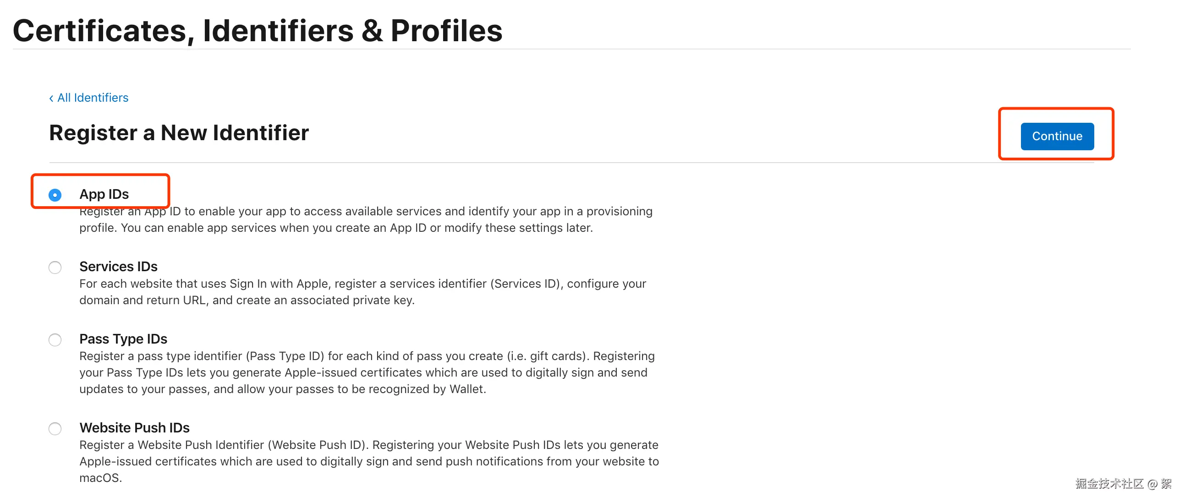Click the divider line below the page title
Image resolution: width=1185 pixels, height=503 pixels.
[x=571, y=49]
